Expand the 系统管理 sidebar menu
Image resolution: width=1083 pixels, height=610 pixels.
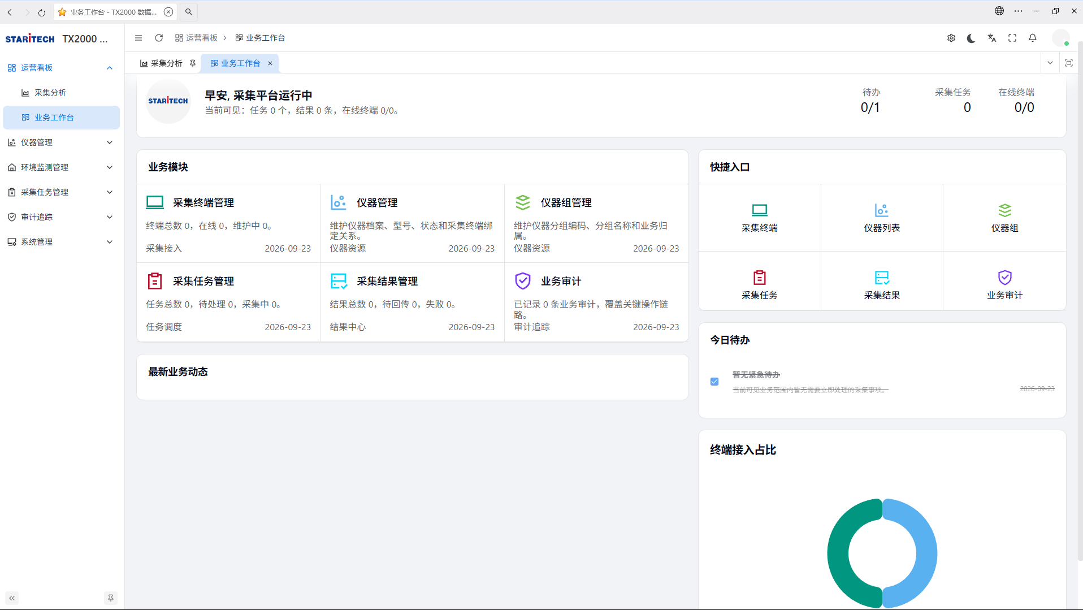pos(61,242)
